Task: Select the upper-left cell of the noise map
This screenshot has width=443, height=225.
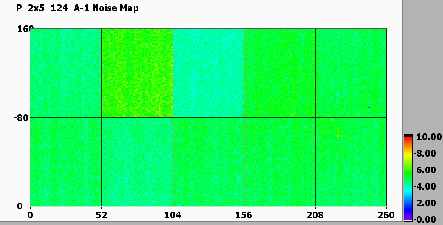Action: 66,73
